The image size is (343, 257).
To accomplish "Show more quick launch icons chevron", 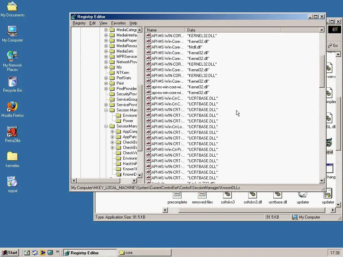I will click(58, 252).
